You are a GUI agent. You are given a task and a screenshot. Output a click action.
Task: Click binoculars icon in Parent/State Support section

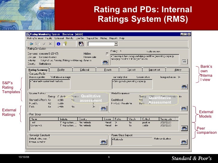pos(184,142)
